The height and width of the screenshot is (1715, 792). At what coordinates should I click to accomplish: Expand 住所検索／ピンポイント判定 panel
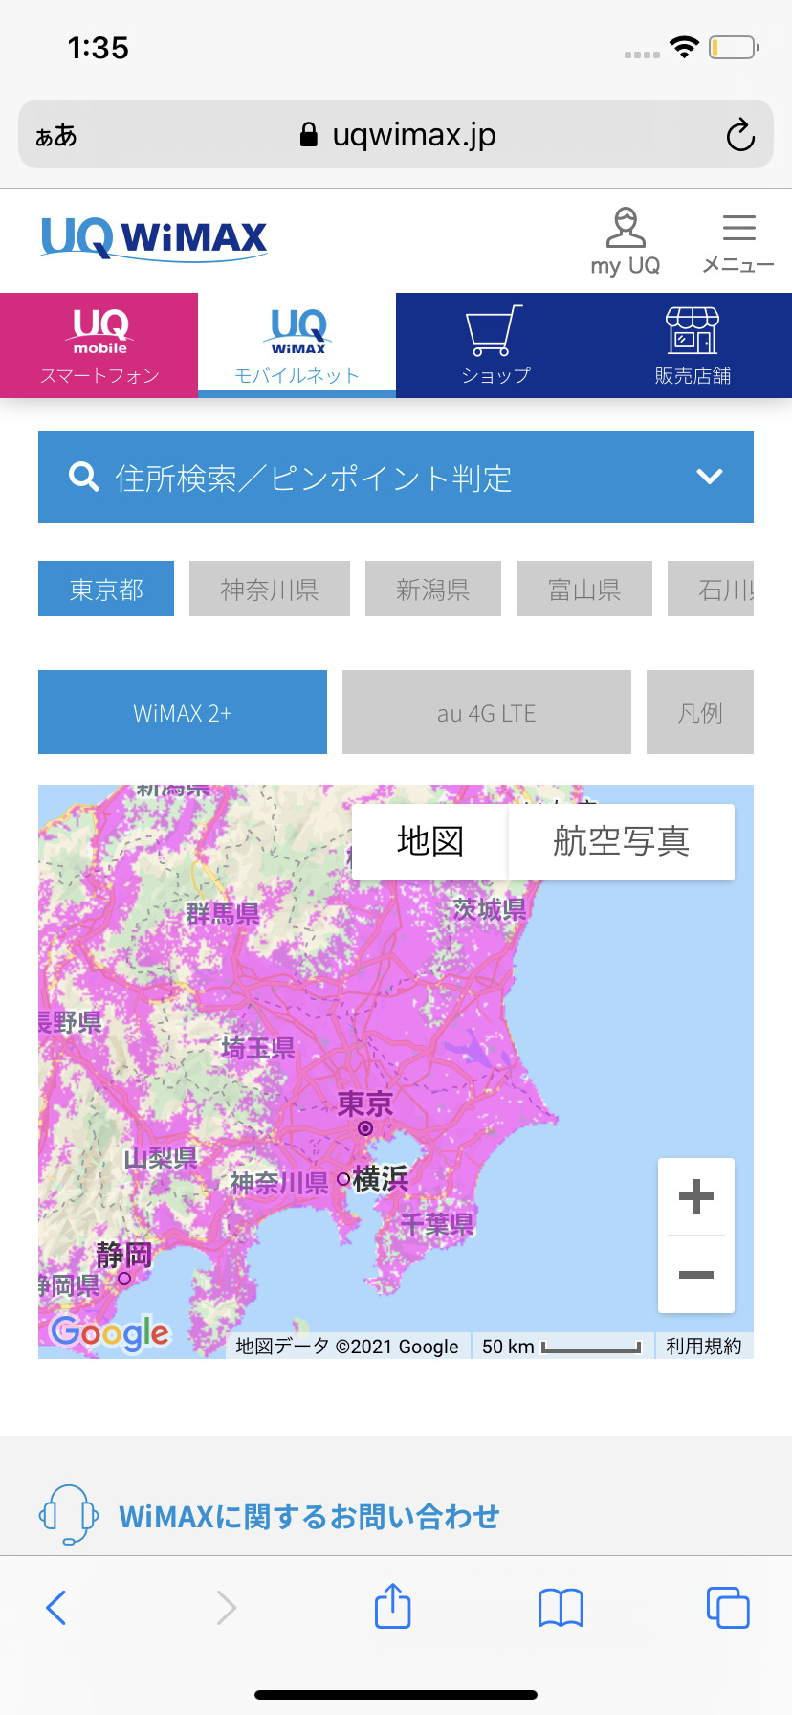click(x=396, y=477)
